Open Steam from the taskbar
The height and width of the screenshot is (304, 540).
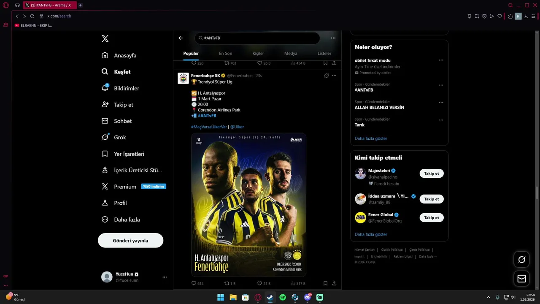coord(270,297)
